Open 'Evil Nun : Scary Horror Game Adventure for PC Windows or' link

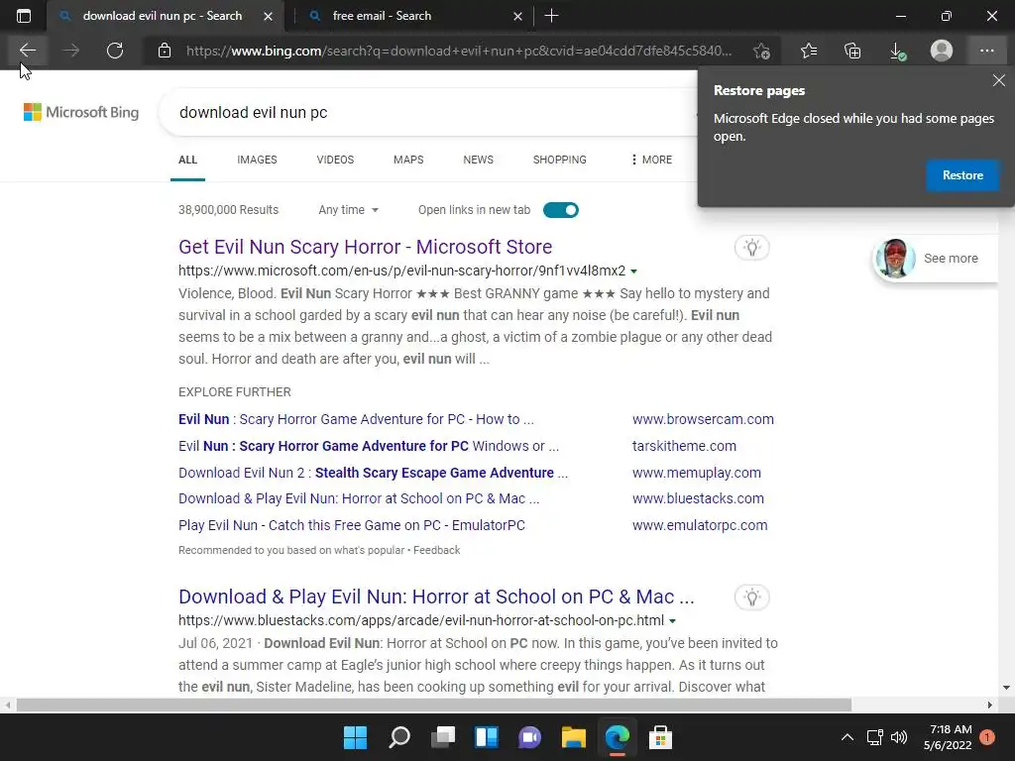[x=369, y=447]
